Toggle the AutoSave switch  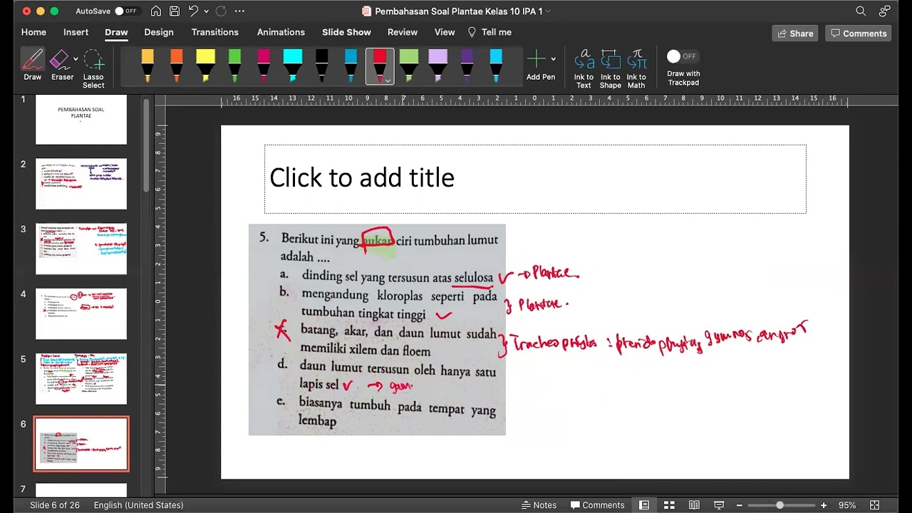[126, 11]
